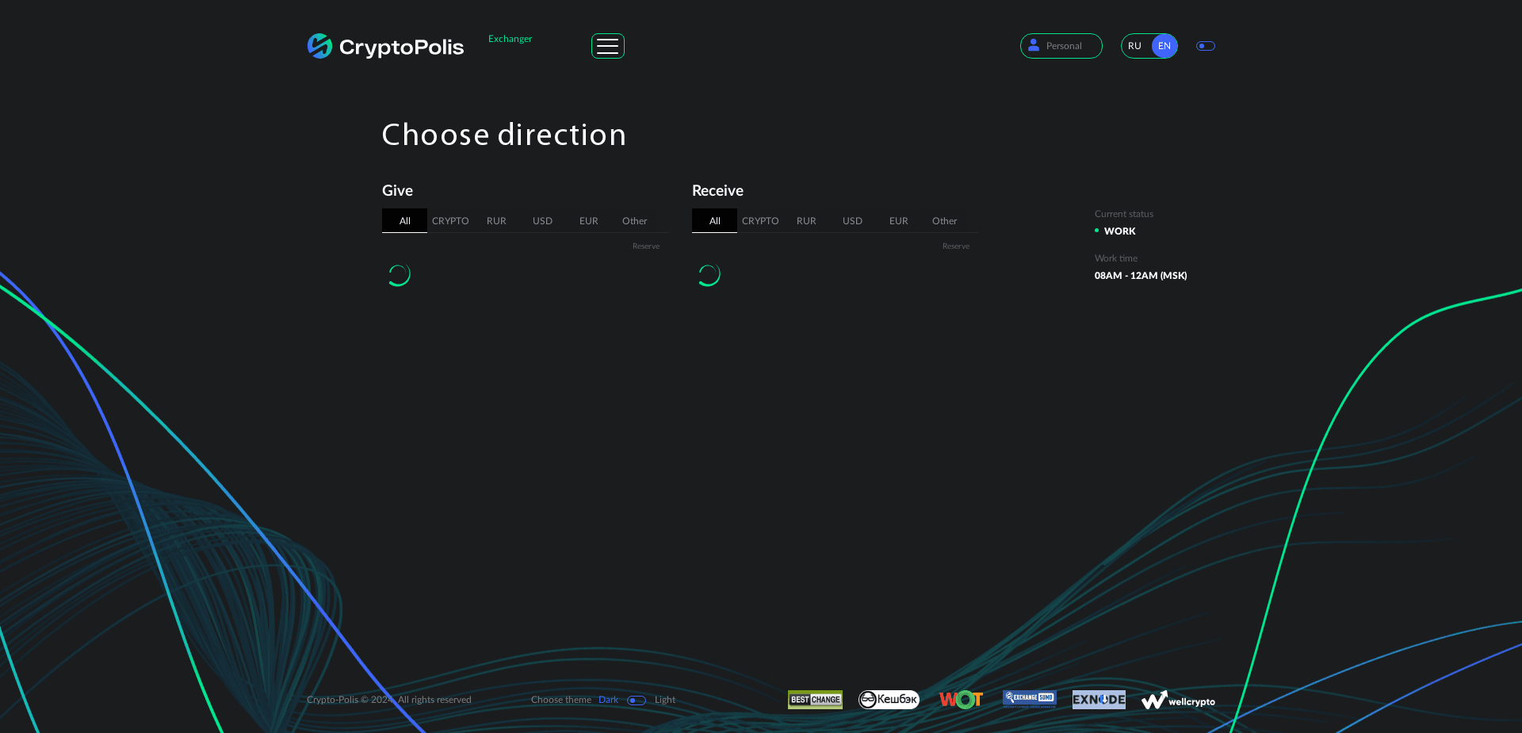The width and height of the screenshot is (1522, 733).
Task: Select the USD tab under Give
Action: 542,221
